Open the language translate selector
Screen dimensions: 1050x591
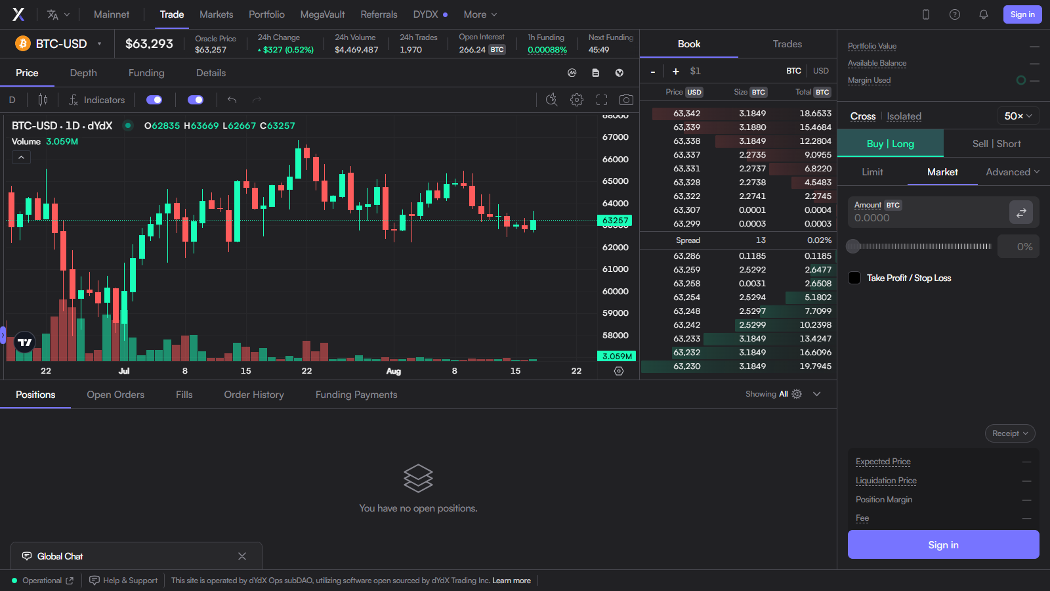[x=58, y=14]
